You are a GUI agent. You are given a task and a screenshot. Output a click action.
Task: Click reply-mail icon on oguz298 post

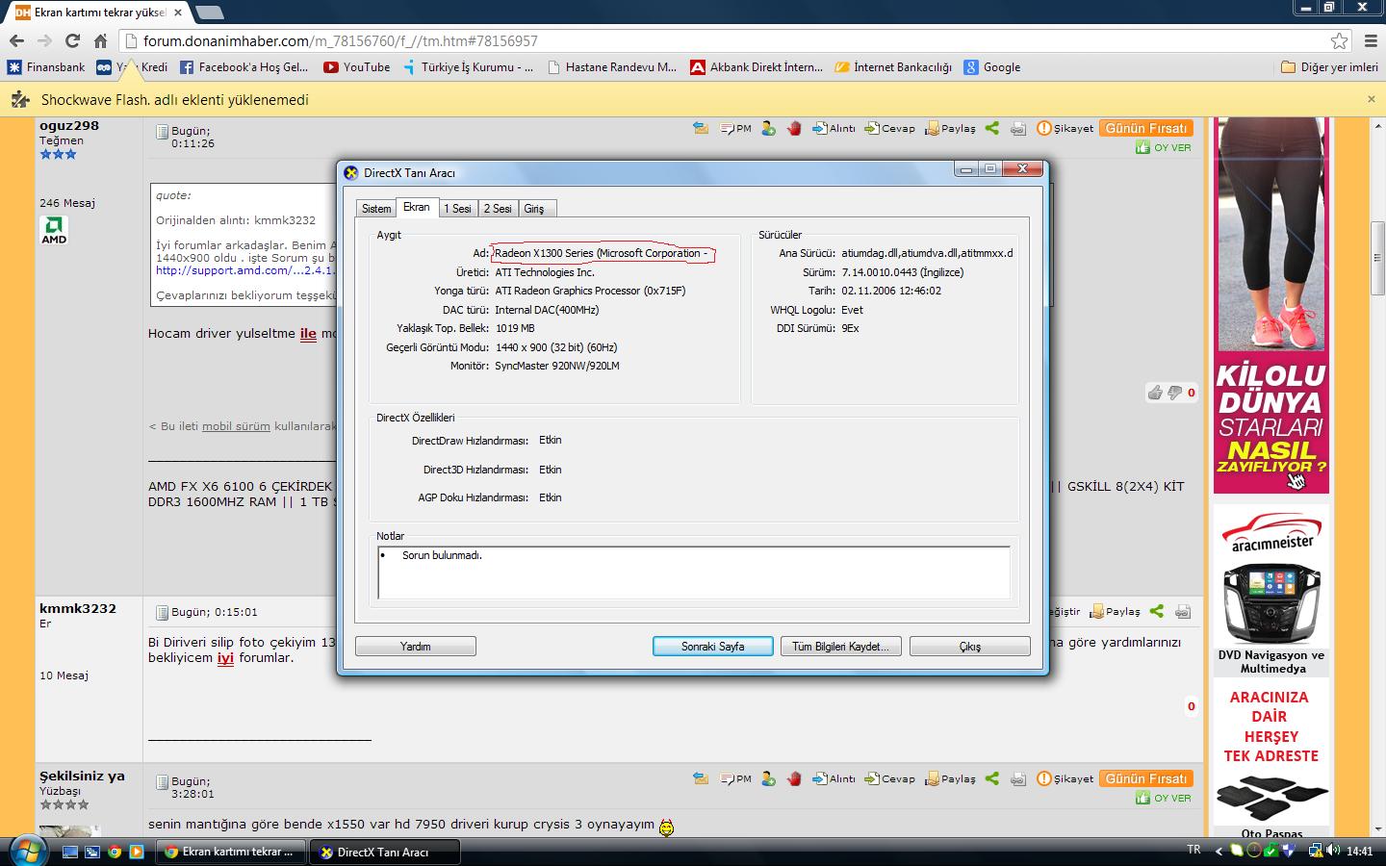(x=701, y=128)
